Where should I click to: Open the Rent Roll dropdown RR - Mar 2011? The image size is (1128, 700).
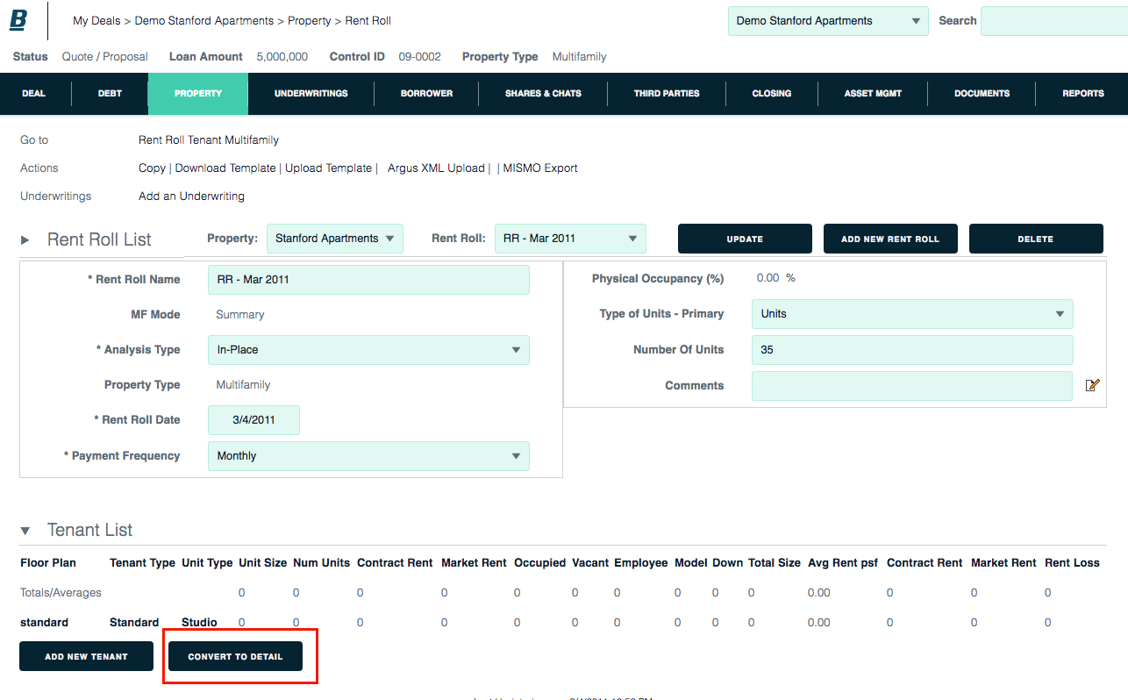[x=570, y=239]
